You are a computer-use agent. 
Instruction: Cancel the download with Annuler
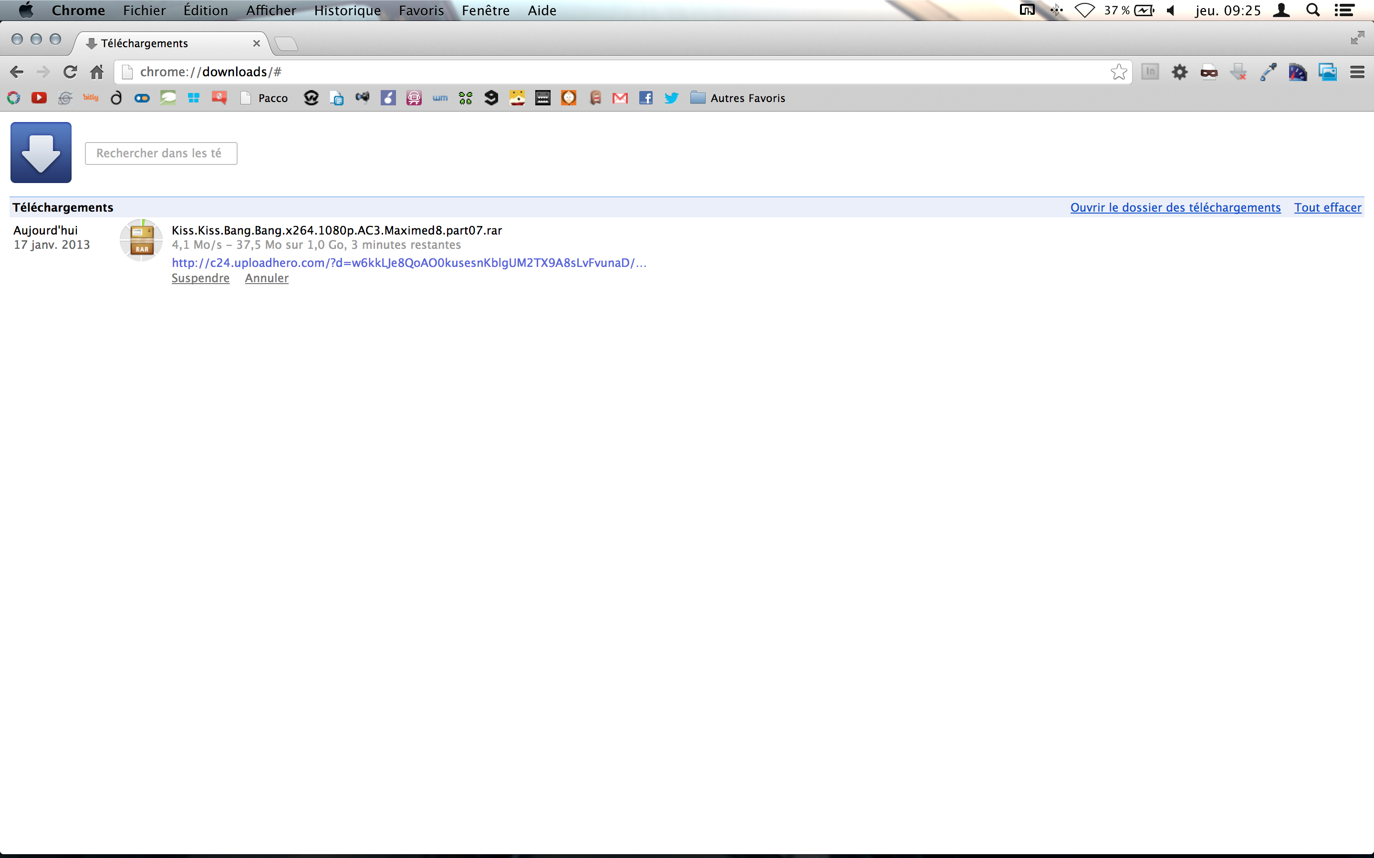click(x=266, y=278)
